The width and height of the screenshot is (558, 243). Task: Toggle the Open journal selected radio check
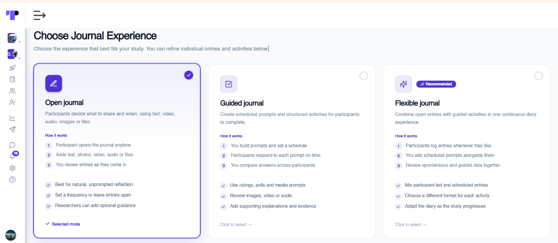click(189, 75)
